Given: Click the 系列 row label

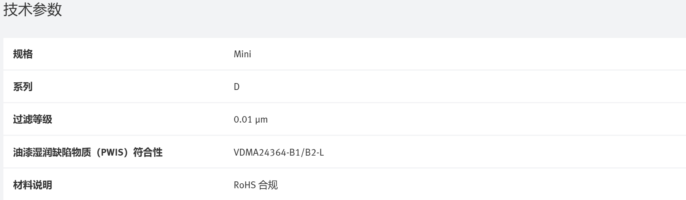Looking at the screenshot, I should [23, 87].
